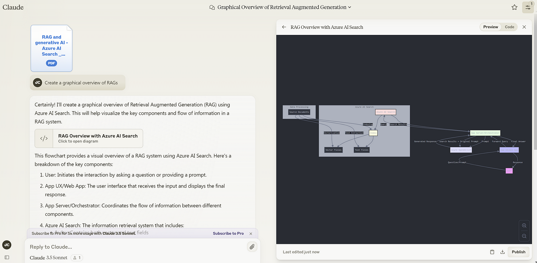Go back from artifact panel

click(x=284, y=27)
